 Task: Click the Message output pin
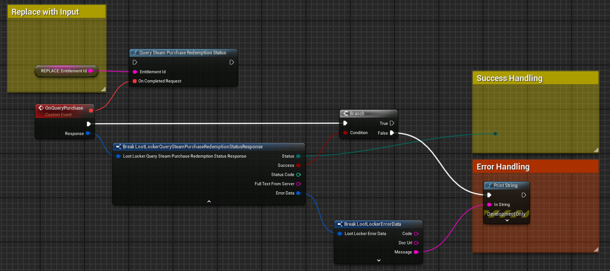coord(416,252)
